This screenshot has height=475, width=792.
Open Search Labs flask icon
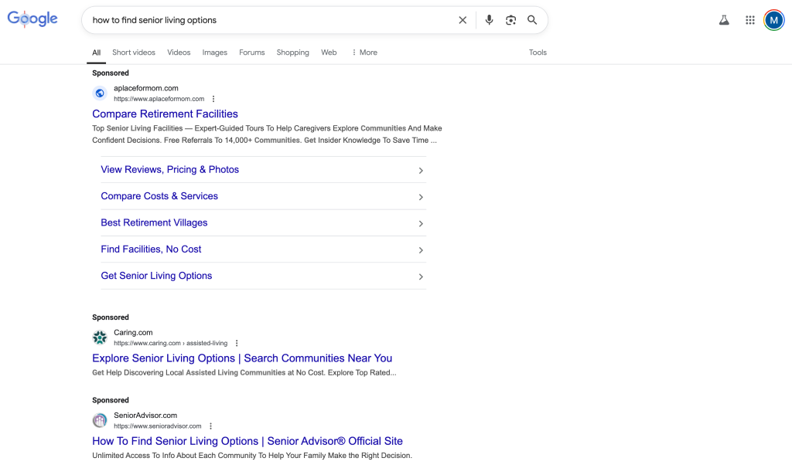click(x=724, y=20)
